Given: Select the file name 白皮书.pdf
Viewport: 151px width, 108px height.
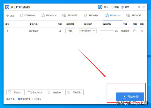Looking at the screenshot, I should (33, 31).
